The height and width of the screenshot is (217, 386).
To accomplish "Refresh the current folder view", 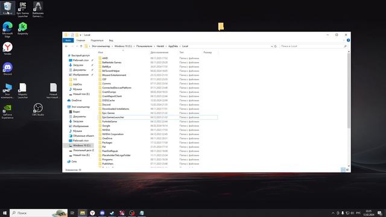I will [x=276, y=46].
